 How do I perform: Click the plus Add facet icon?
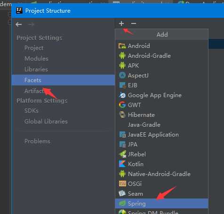(121, 23)
